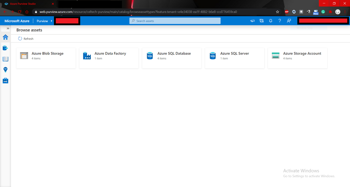Screen dimensions: 350x187
Task: Click the Azure Blob Storage icon
Action: click(x=24, y=55)
